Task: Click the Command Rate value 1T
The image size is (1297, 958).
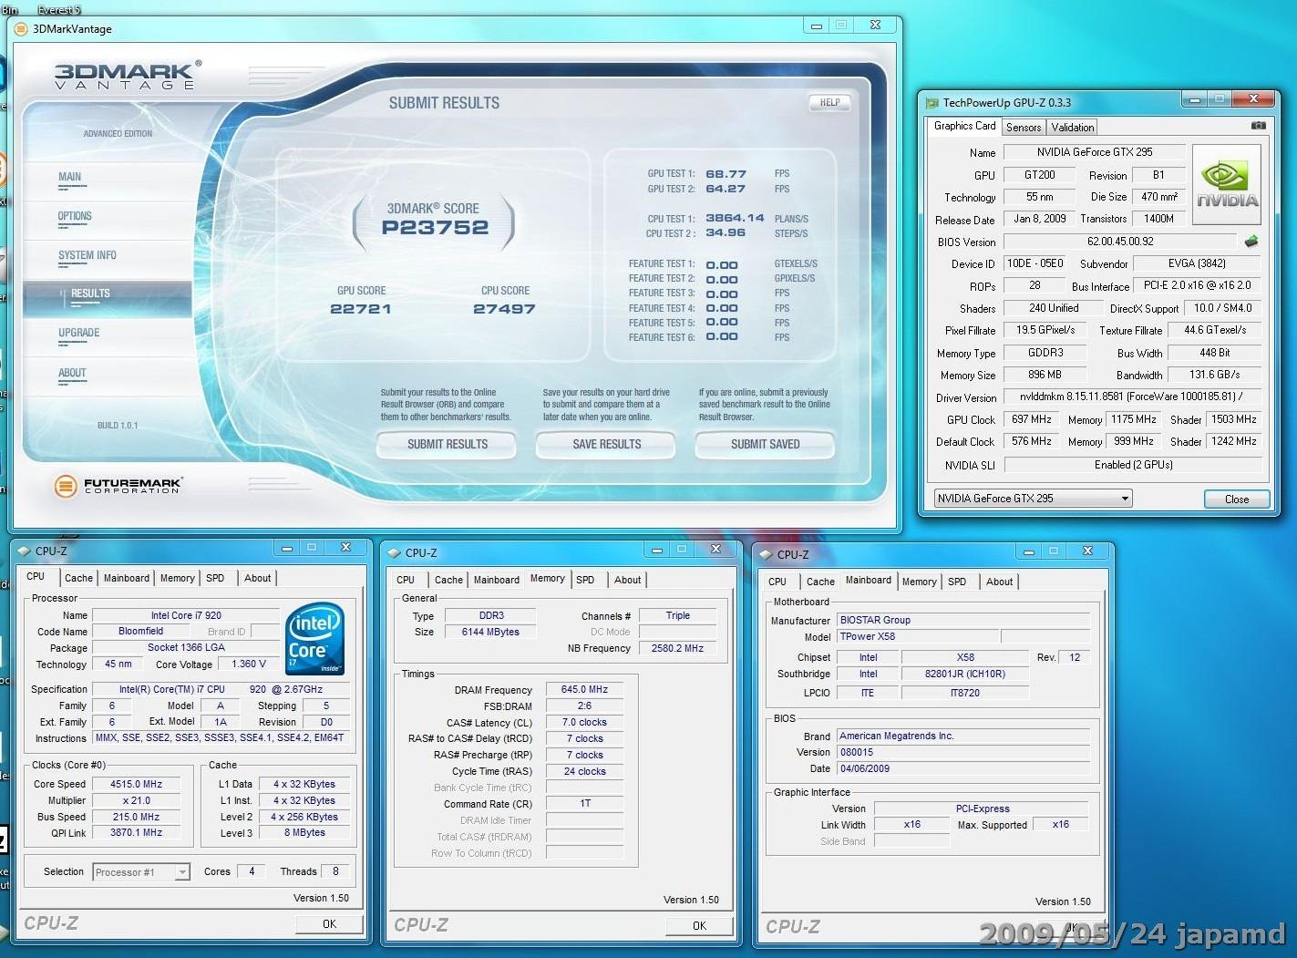Action: pyautogui.click(x=584, y=803)
